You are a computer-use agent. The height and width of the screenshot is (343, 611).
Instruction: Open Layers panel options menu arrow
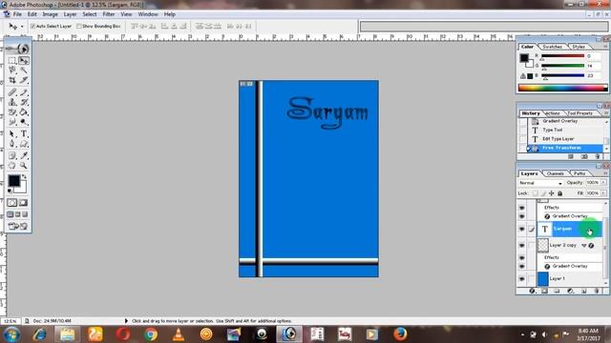click(605, 173)
